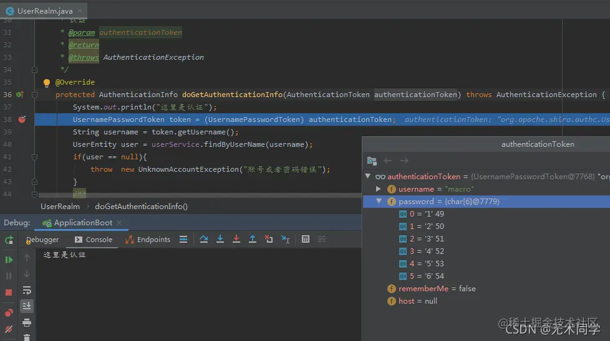This screenshot has height=341, width=610.
Task: Click the Run to Cursor icon
Action: click(x=285, y=240)
